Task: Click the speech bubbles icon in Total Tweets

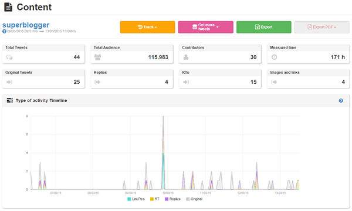Action: point(9,57)
